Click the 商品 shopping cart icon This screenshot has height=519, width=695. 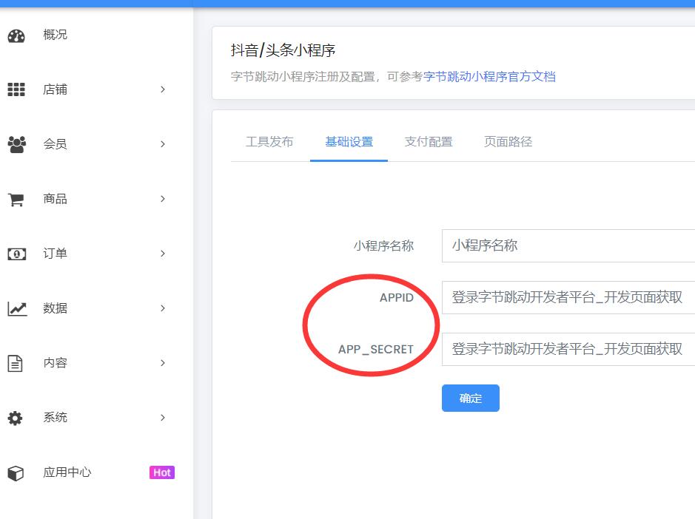16,200
